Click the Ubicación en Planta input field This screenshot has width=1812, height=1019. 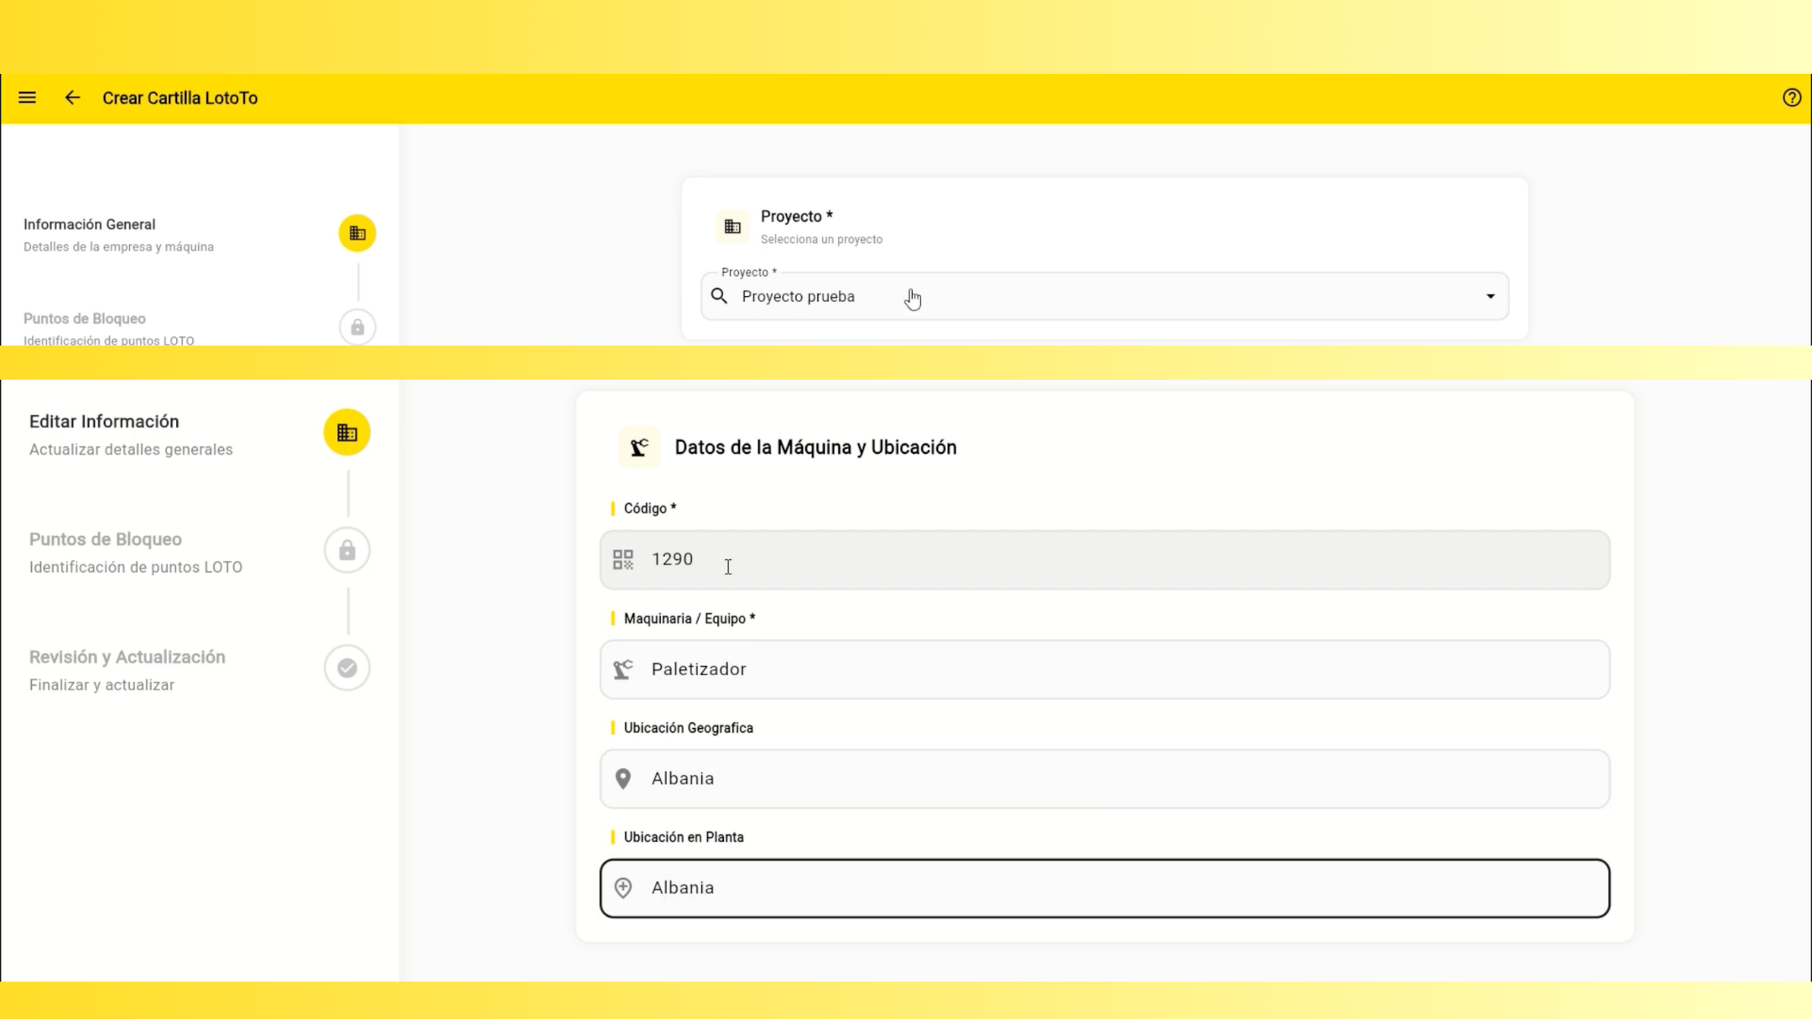click(1105, 888)
